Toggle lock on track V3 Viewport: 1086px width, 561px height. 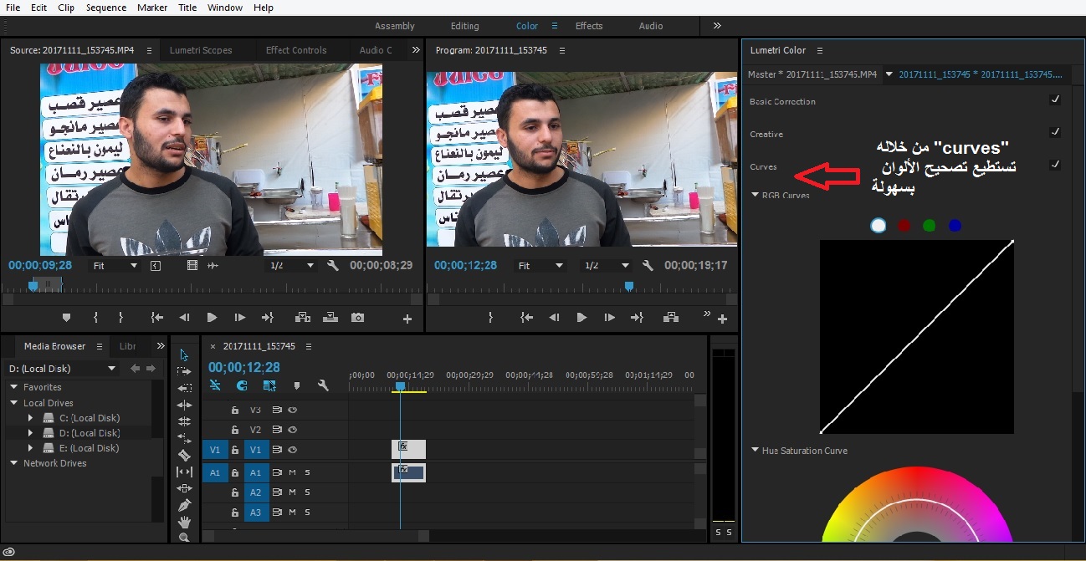234,411
